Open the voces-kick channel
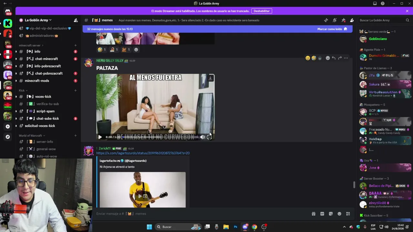The image size is (413, 232). 48,97
